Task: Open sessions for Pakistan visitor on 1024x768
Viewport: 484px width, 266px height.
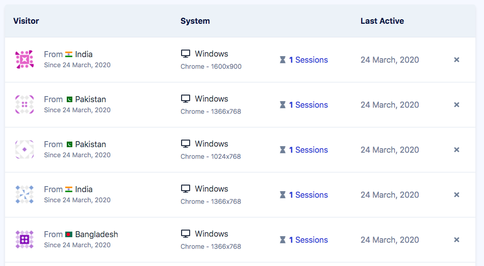Action: click(308, 150)
